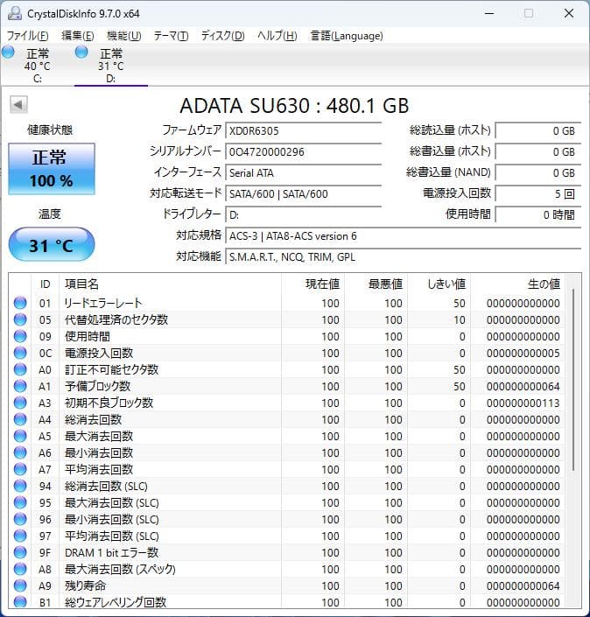Click the interface field Serial ATA
This screenshot has width=590, height=617.
303,172
